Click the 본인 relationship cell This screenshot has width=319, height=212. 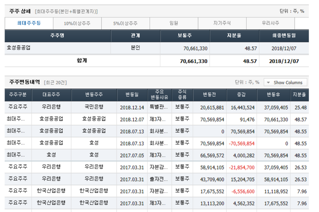(135, 48)
